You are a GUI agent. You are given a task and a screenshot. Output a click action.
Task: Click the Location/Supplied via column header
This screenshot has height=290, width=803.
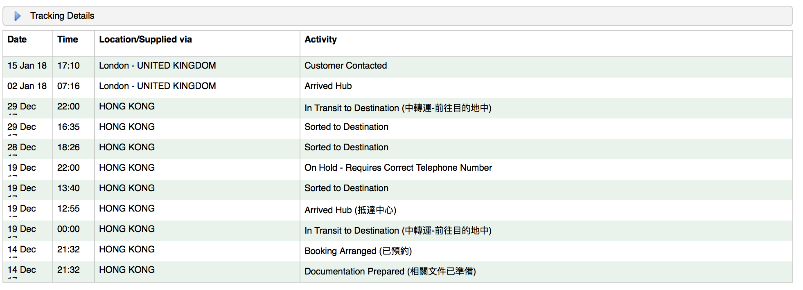coord(145,40)
